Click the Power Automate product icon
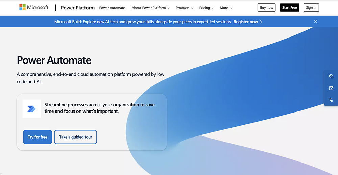The height and width of the screenshot is (175, 338). click(x=31, y=109)
